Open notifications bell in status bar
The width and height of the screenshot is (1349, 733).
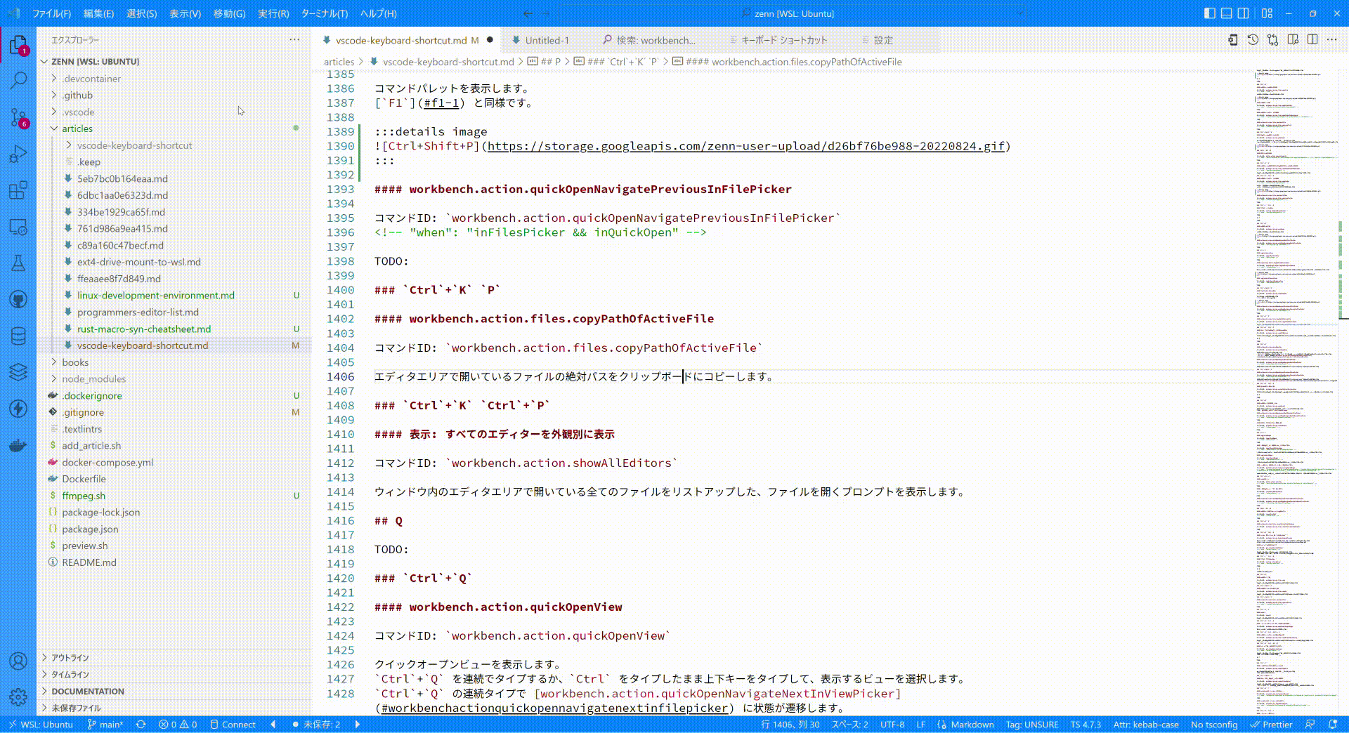pyautogui.click(x=1333, y=725)
